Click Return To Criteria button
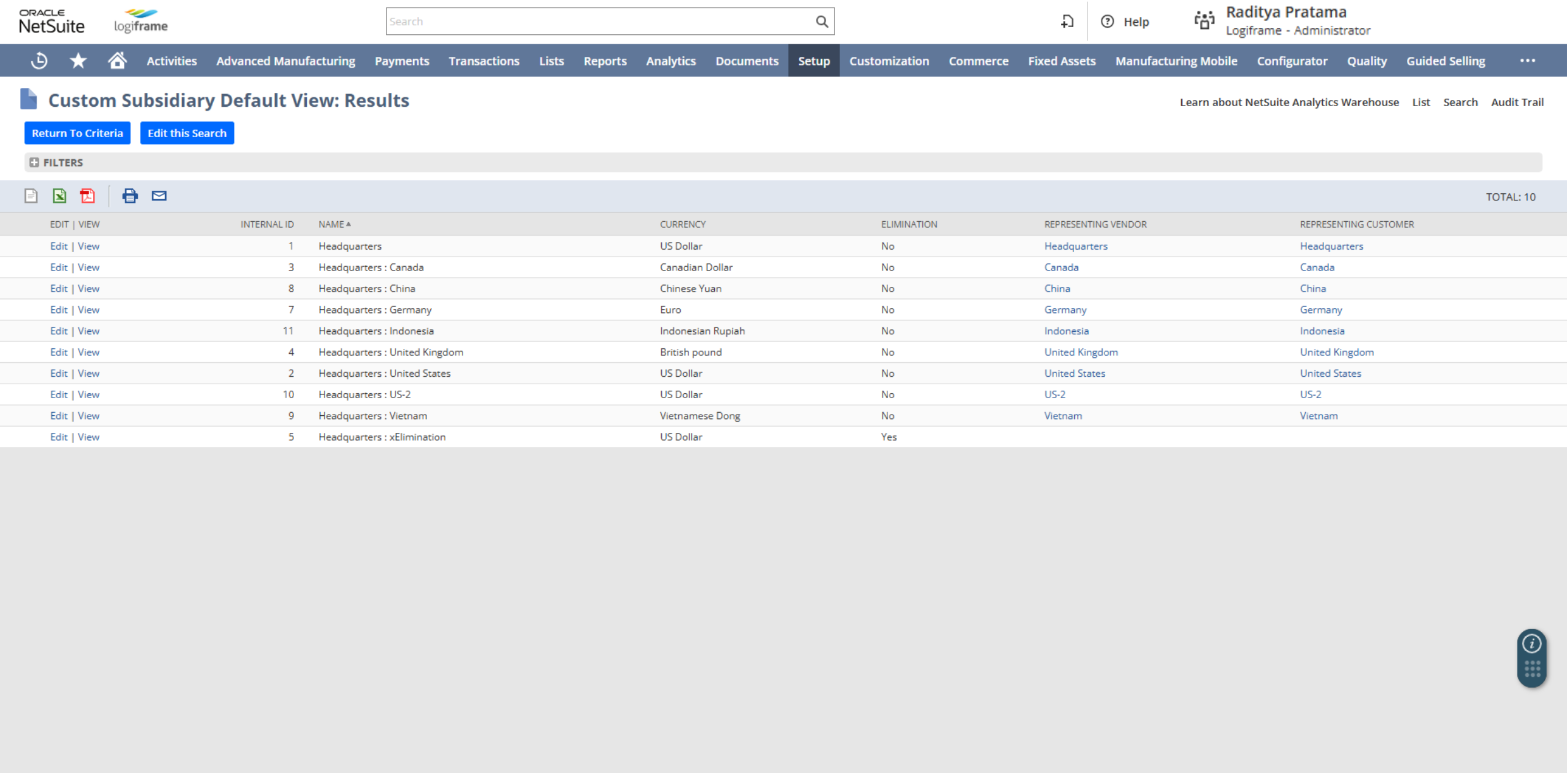This screenshot has height=773, width=1567. (77, 133)
